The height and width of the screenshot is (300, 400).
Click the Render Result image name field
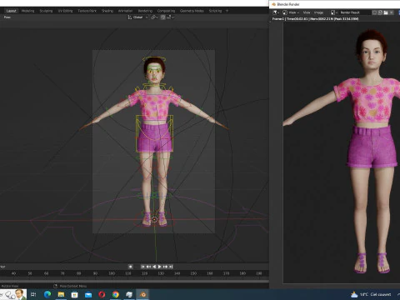click(355, 12)
